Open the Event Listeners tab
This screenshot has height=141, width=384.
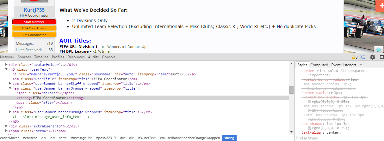(344, 65)
